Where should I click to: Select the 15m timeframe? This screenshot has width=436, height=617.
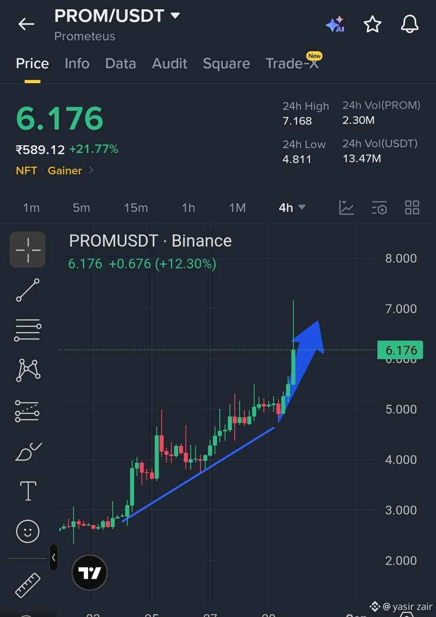(x=136, y=207)
